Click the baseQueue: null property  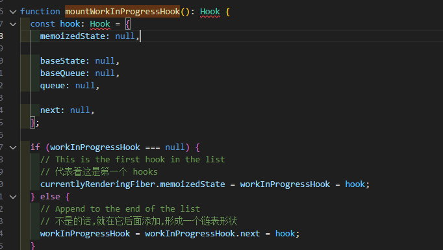pos(80,73)
